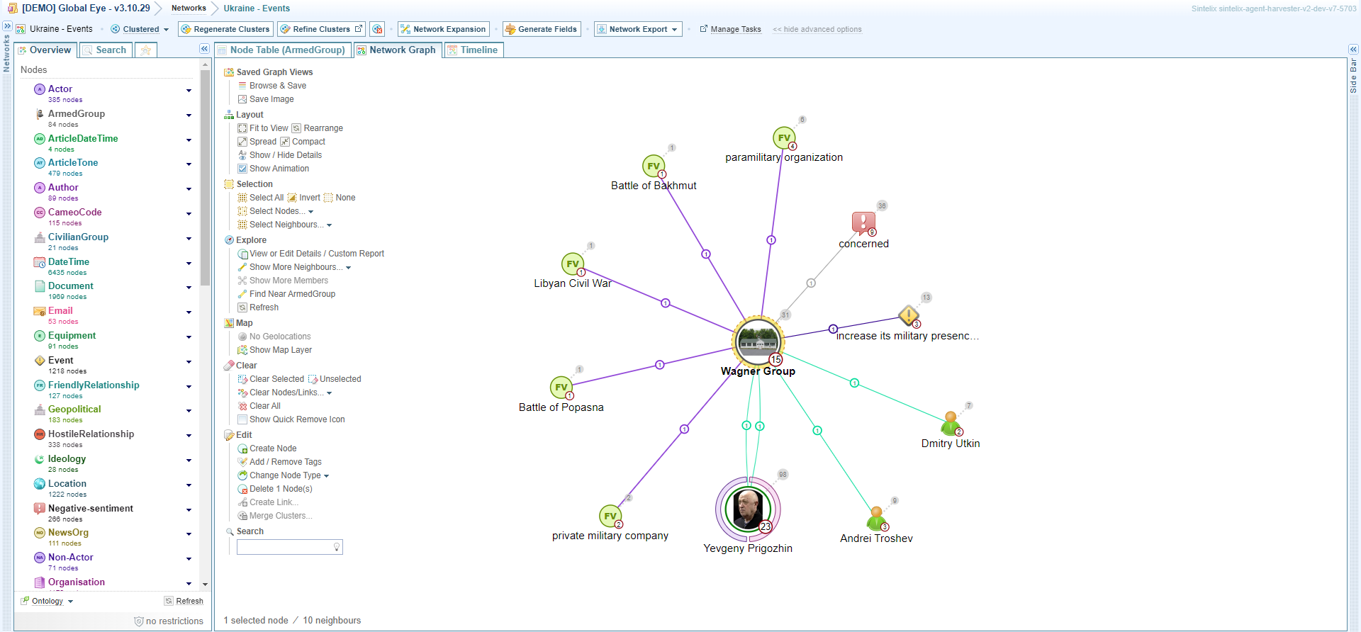Open the Clustered mode dropdown

pos(140,29)
